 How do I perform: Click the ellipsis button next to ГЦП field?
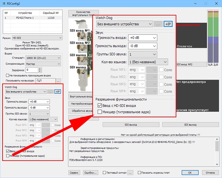tap(58, 81)
